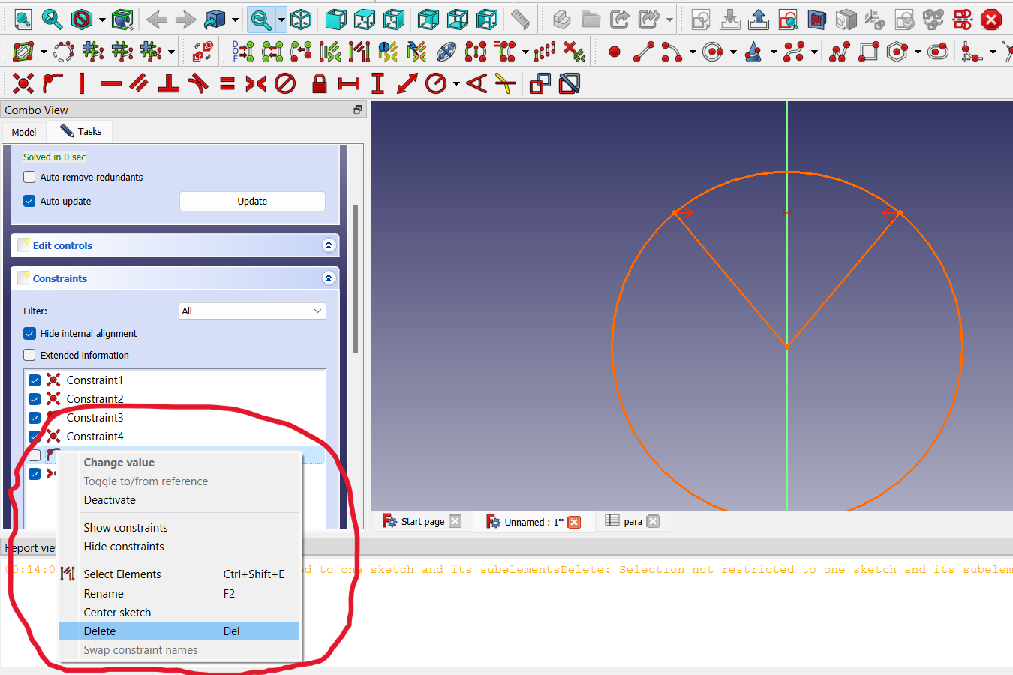Switch to the para spreadsheet tab

633,522
